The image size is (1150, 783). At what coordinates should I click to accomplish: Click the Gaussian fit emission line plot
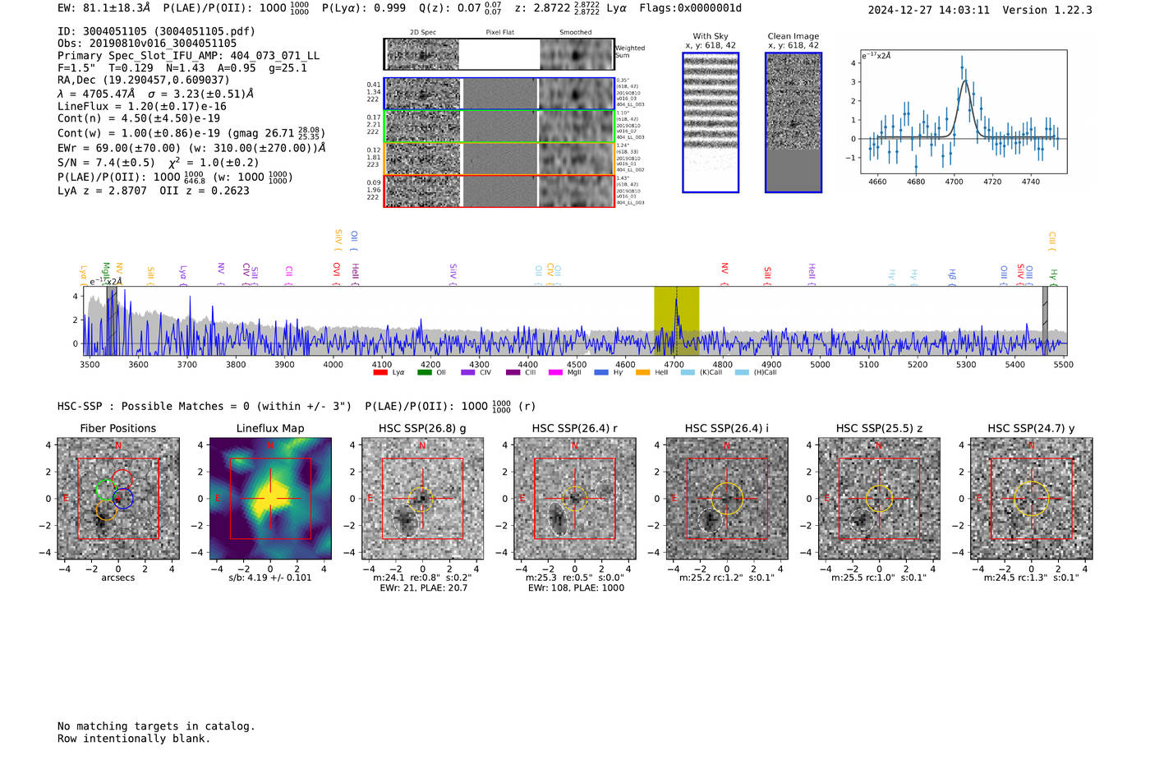click(964, 112)
